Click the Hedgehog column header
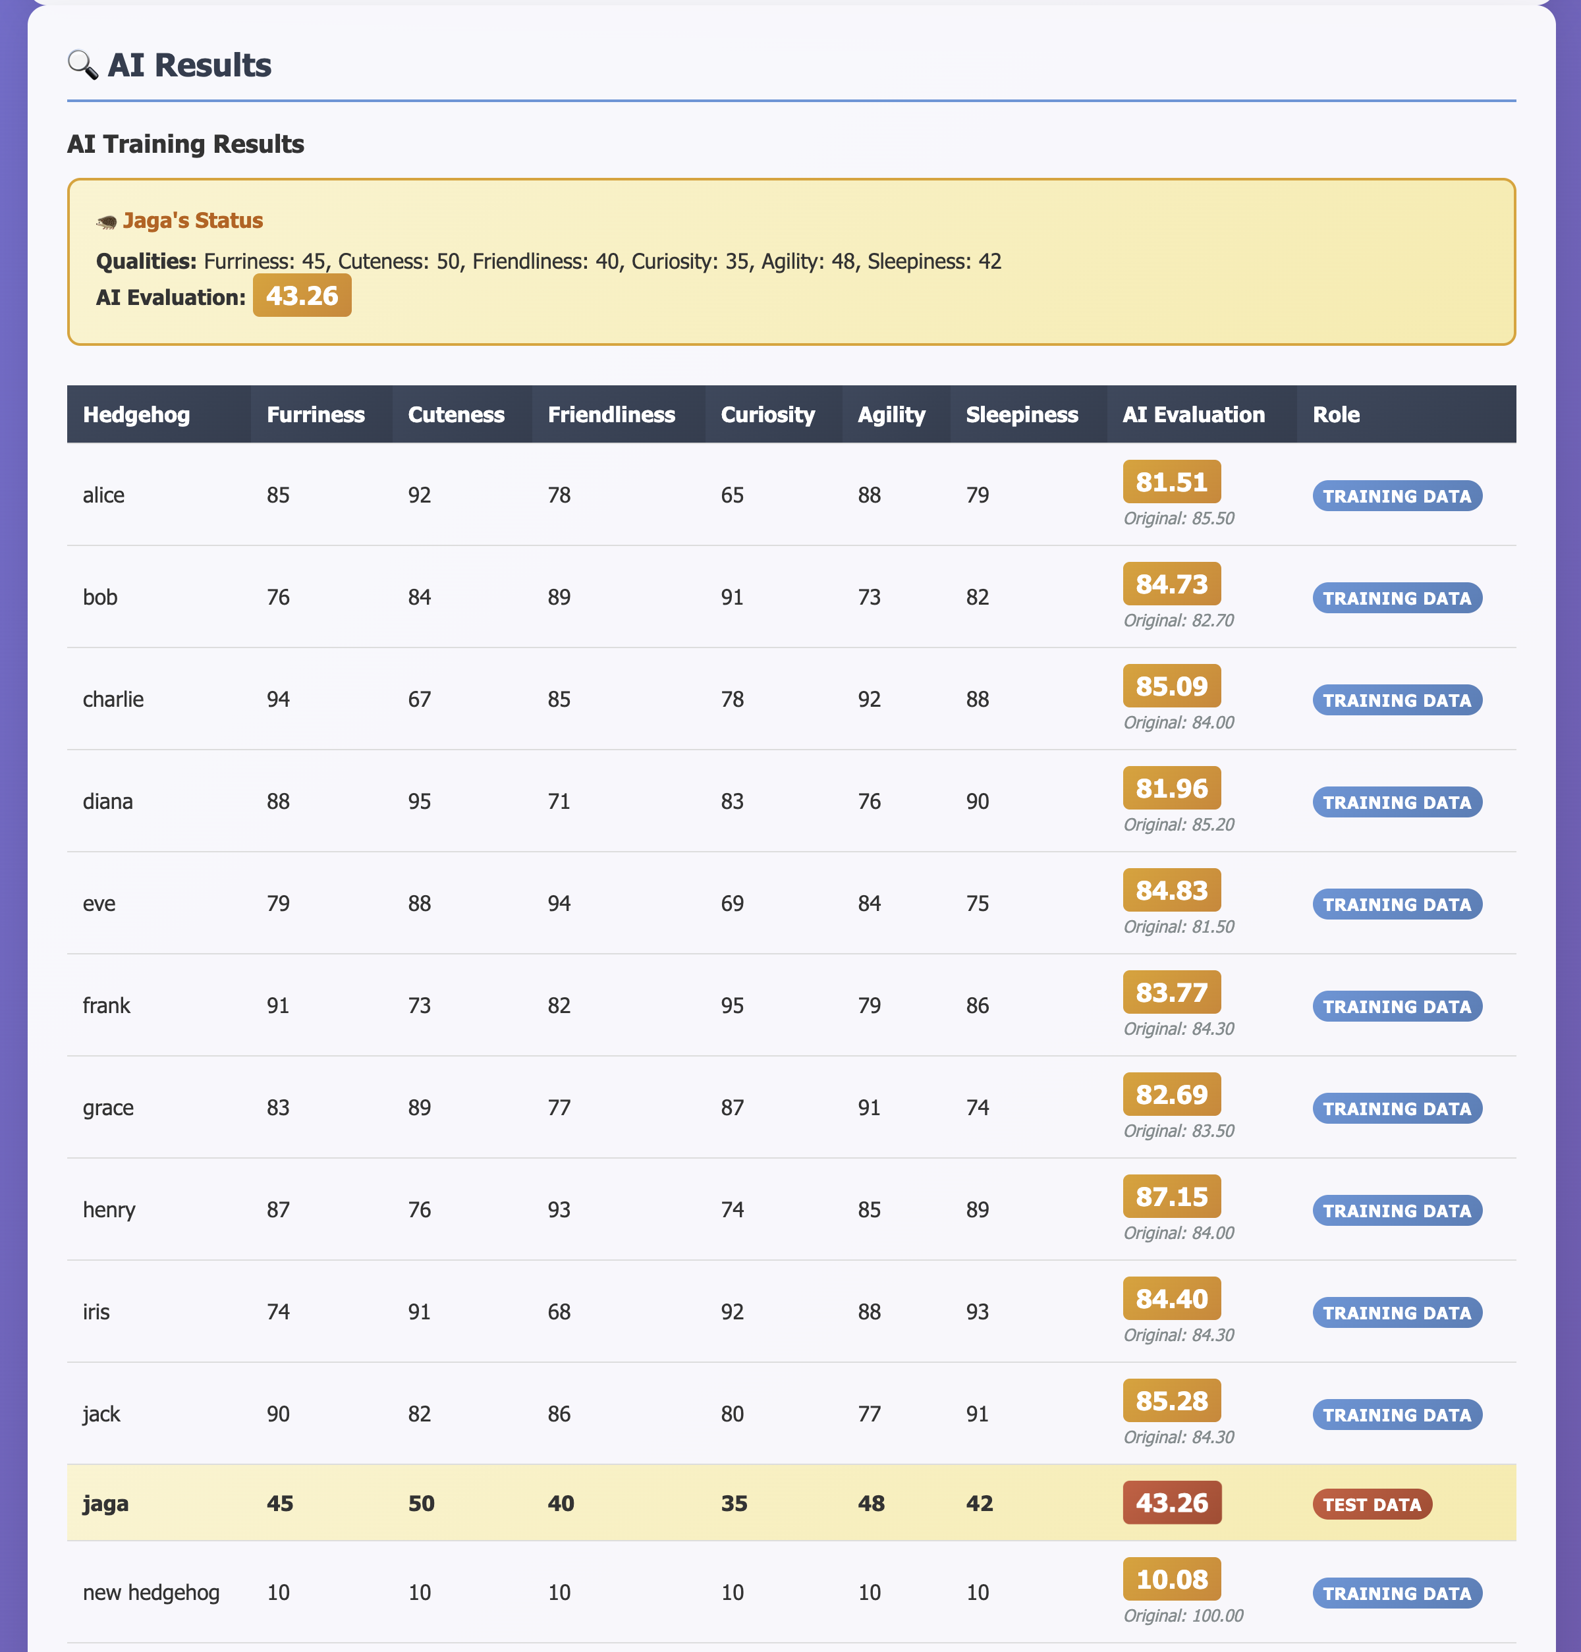The height and width of the screenshot is (1652, 1581). 136,415
